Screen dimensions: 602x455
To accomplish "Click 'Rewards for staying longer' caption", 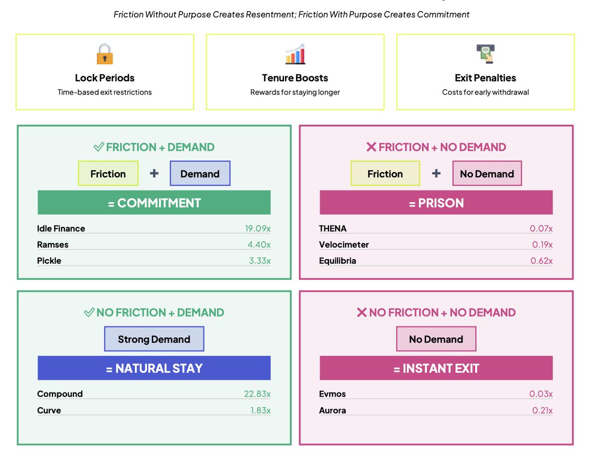I will (295, 92).
